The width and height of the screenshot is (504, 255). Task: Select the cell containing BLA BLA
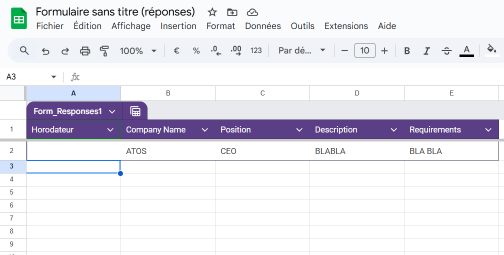[451, 151]
